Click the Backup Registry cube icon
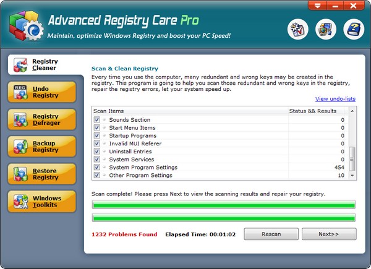This screenshot has height=269, width=371. click(x=20, y=147)
